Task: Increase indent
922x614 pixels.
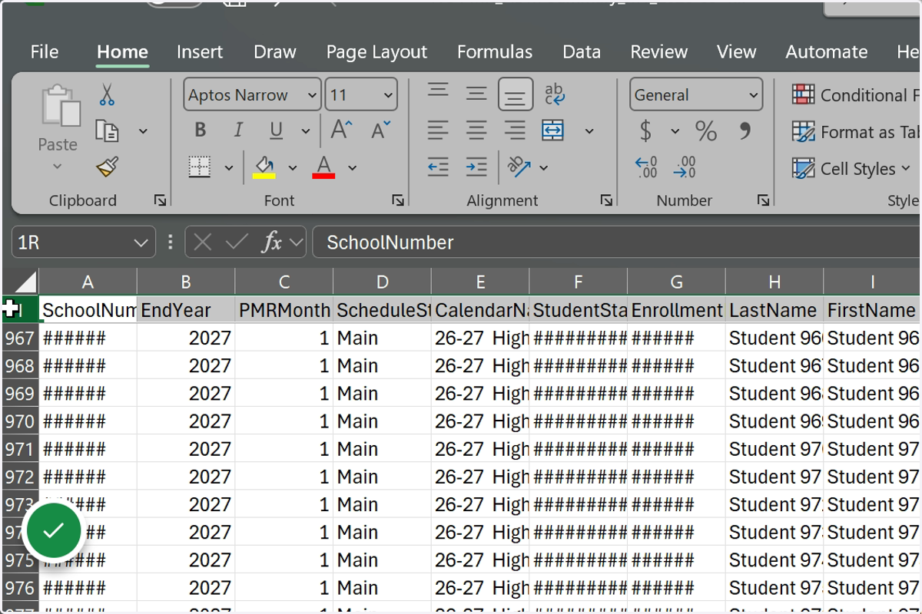Action: point(476,167)
